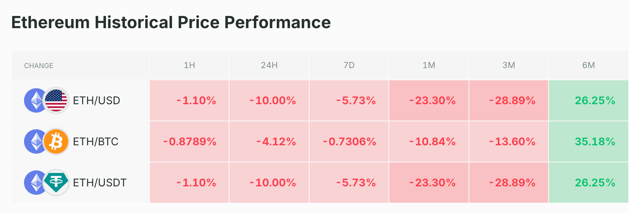
Task: Open the ETH/BTC pair link
Action: tap(96, 141)
